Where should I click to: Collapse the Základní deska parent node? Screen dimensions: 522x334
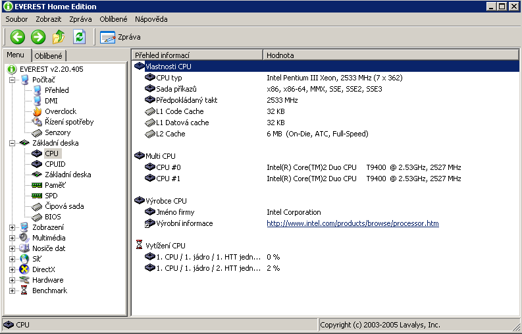click(13, 144)
